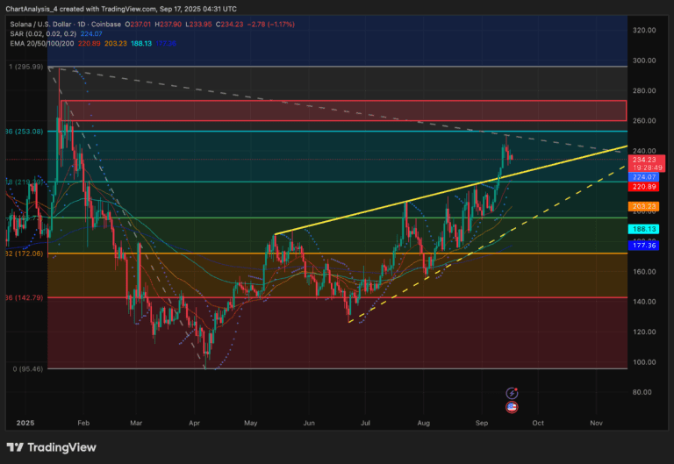This screenshot has height=464, width=674.
Task: Click the 120.00 price axis label
Action: point(644,332)
